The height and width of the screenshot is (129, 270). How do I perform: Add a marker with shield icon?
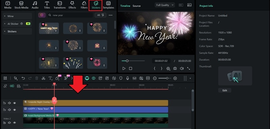(121, 78)
